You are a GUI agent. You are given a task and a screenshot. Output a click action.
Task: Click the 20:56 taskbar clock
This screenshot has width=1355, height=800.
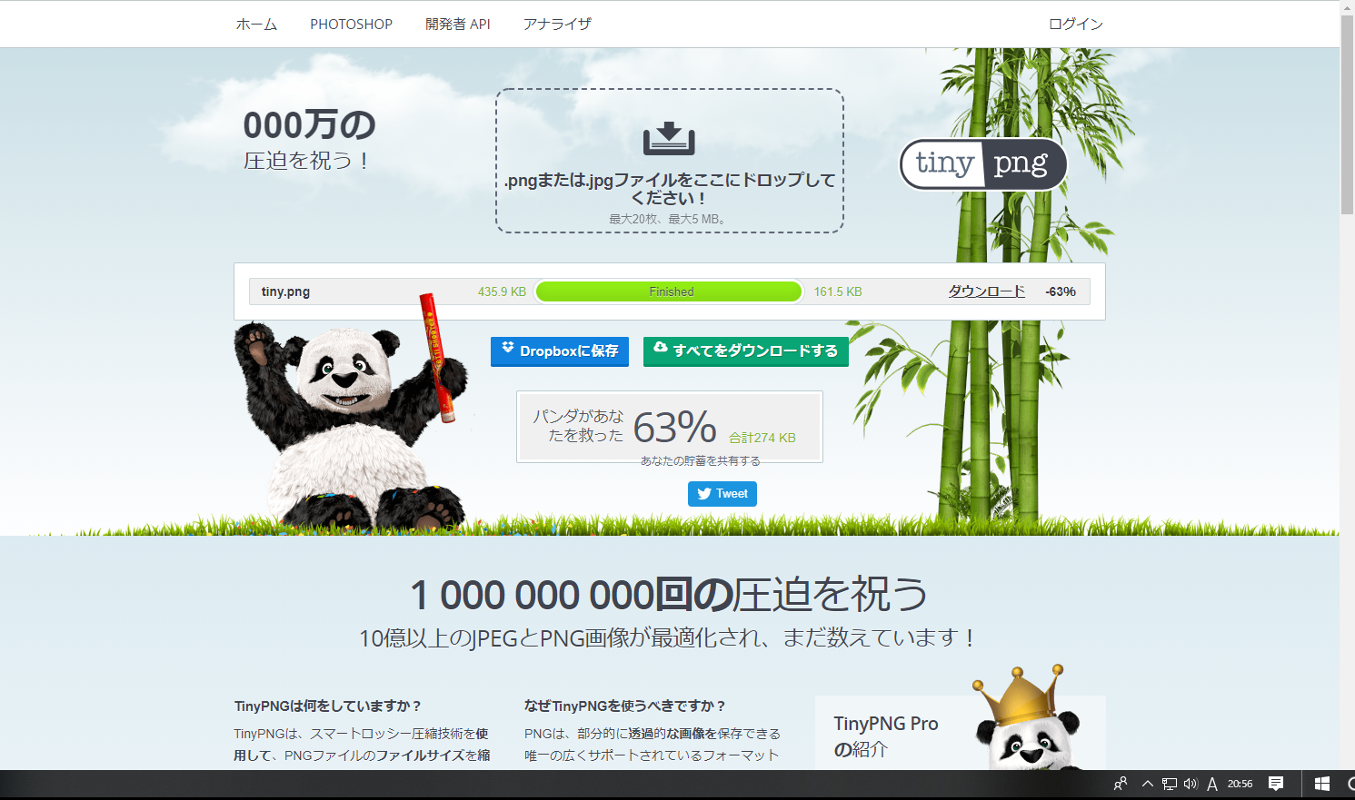click(x=1240, y=784)
